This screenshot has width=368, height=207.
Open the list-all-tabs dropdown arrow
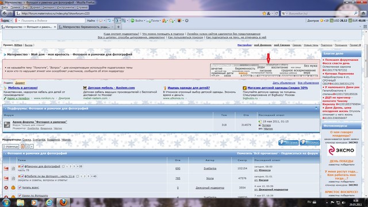361,27
